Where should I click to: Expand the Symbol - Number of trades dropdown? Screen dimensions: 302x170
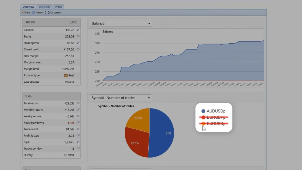point(120,98)
